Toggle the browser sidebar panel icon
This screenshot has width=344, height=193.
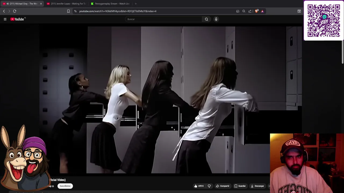point(299,11)
